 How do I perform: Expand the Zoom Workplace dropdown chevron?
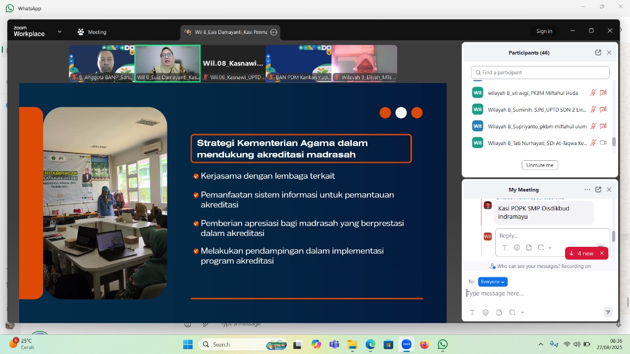[x=60, y=31]
